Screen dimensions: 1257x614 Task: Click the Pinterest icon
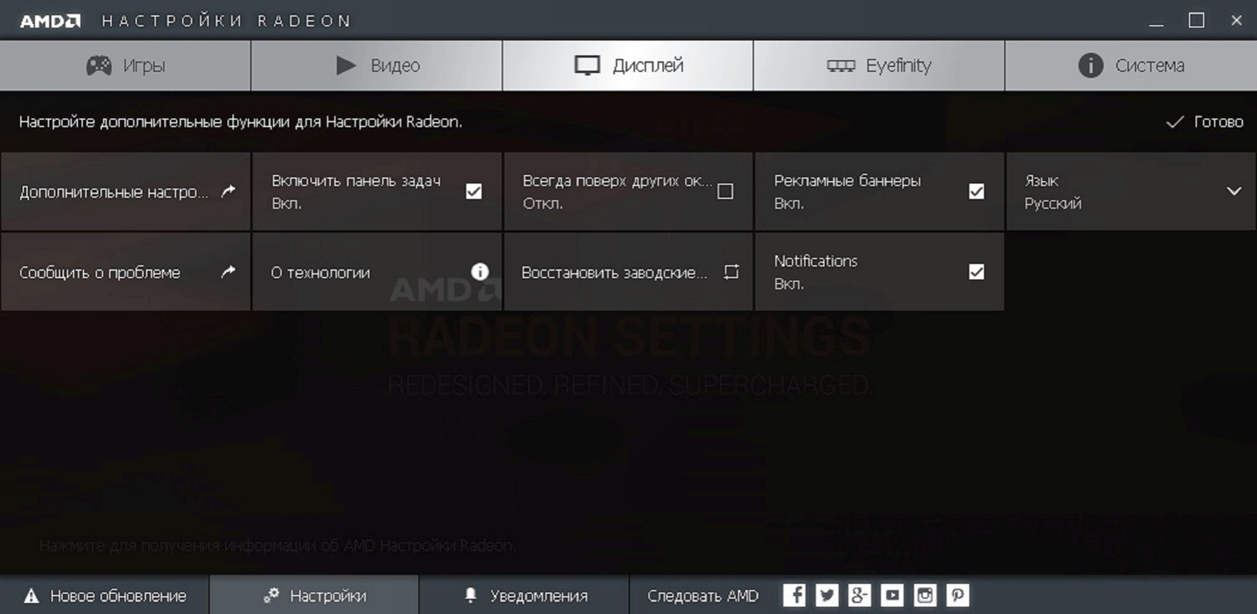[957, 595]
